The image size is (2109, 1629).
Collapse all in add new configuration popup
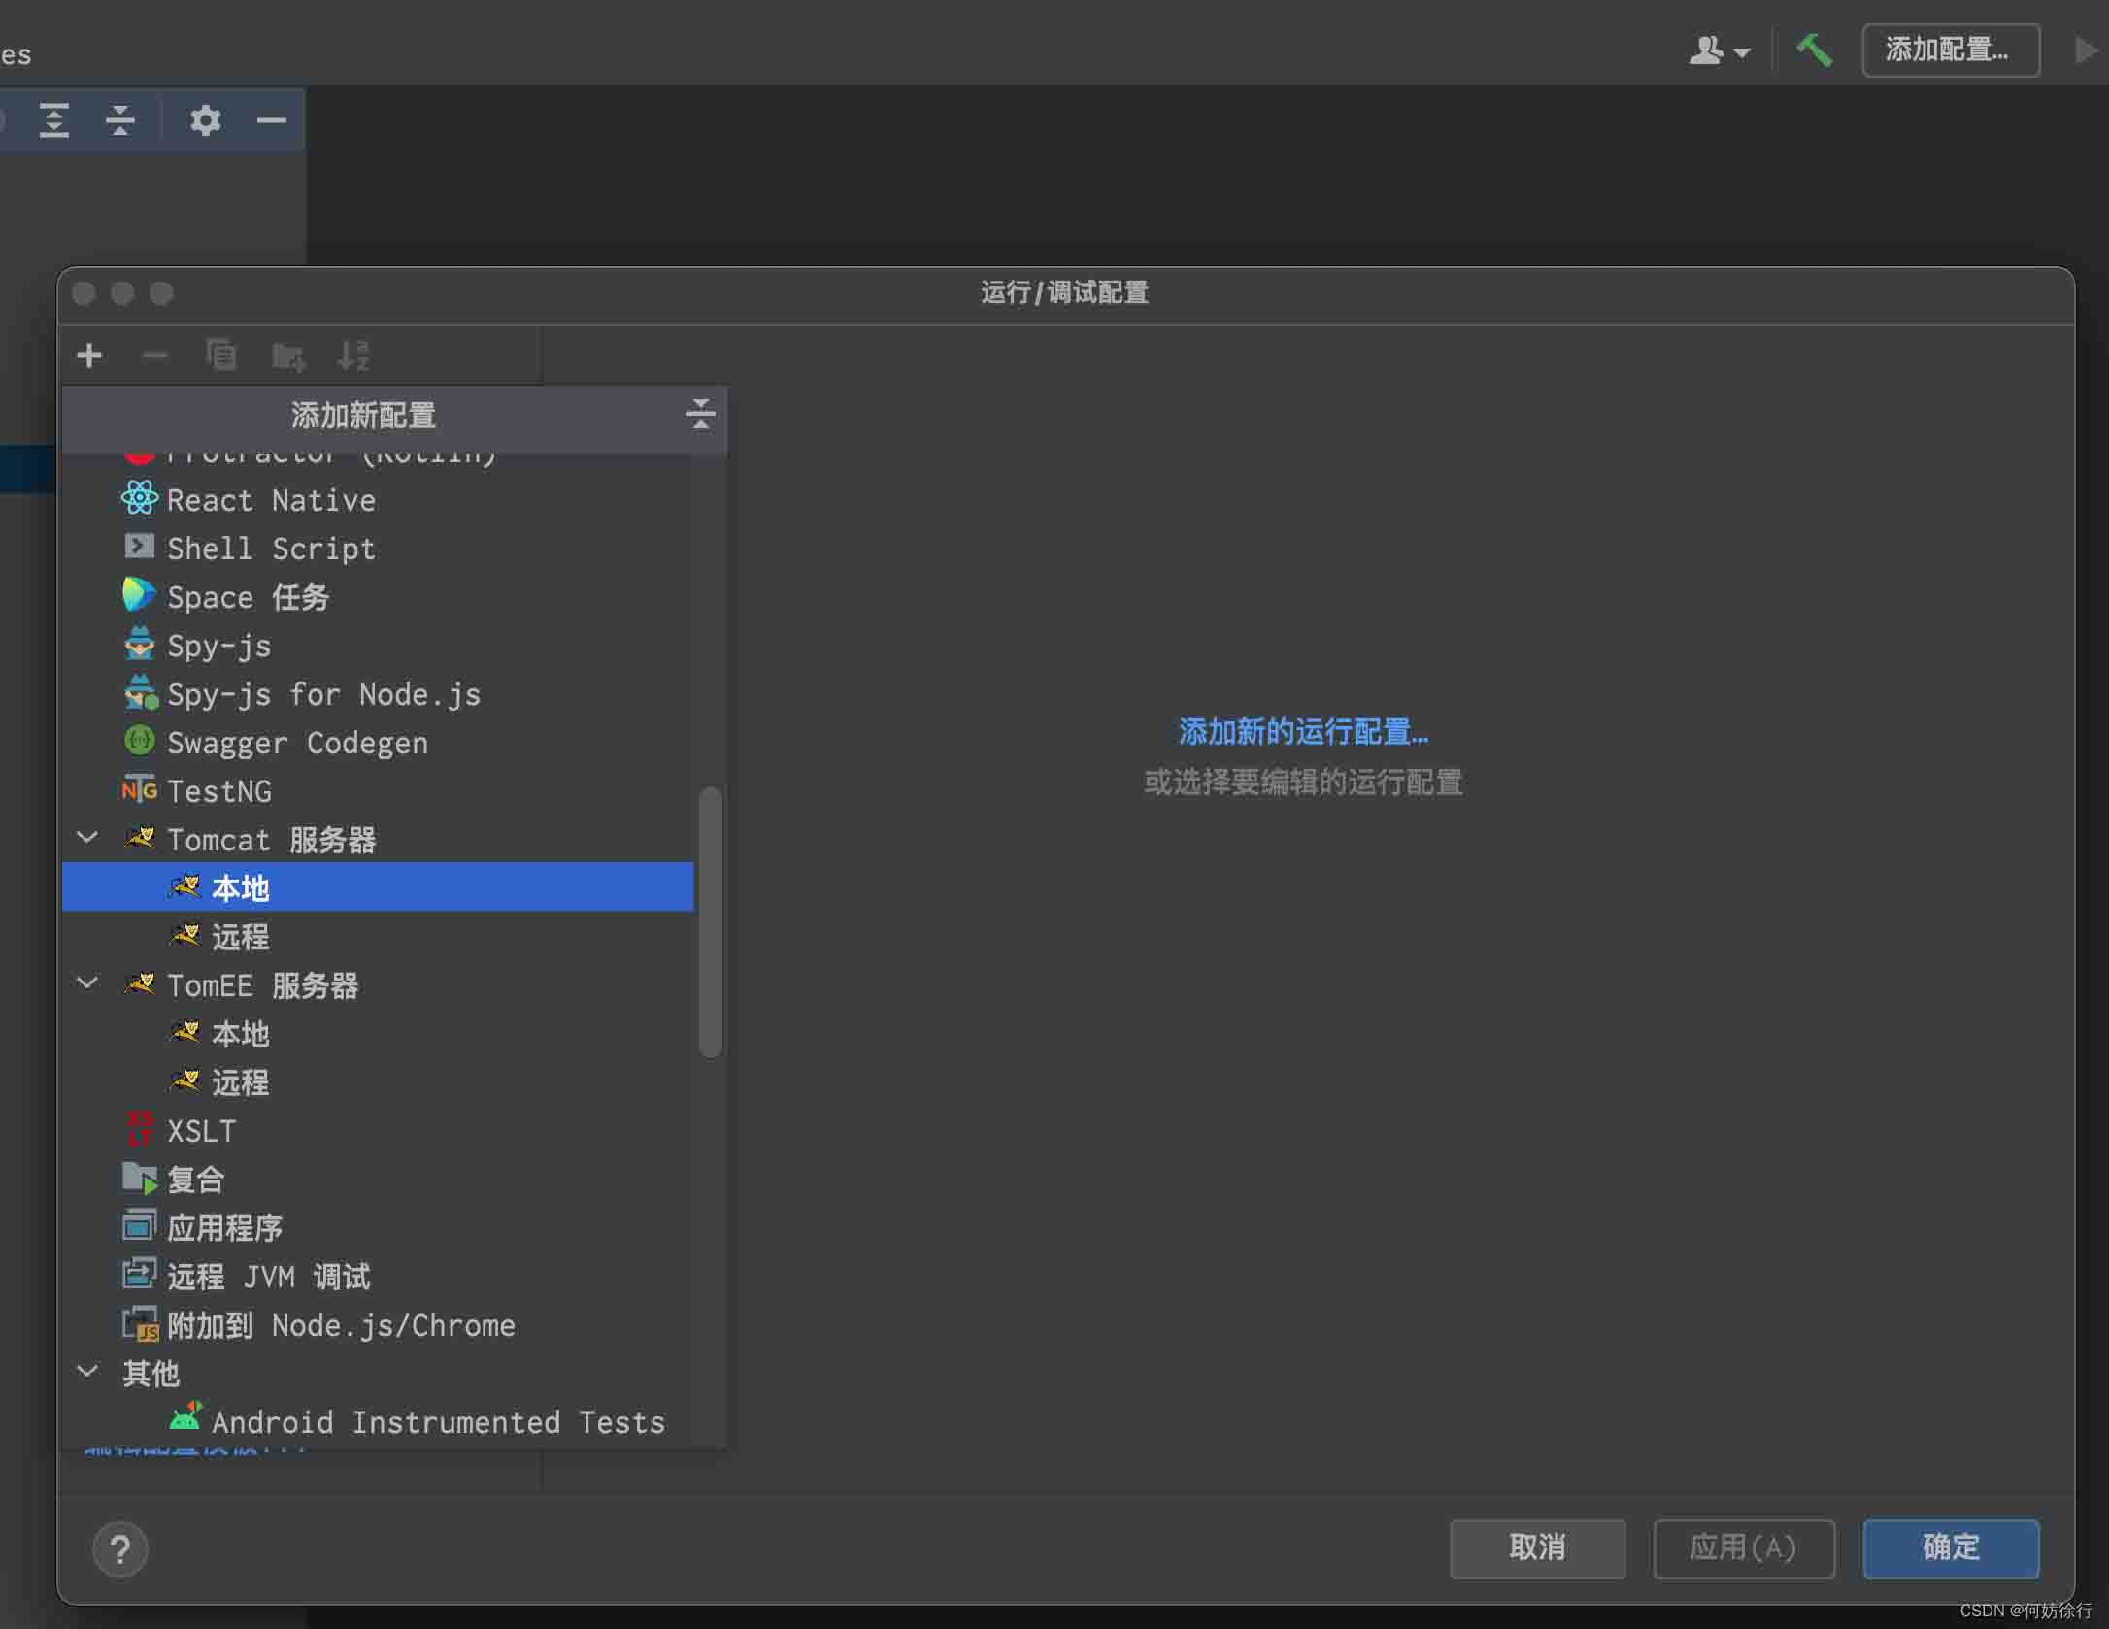click(700, 414)
